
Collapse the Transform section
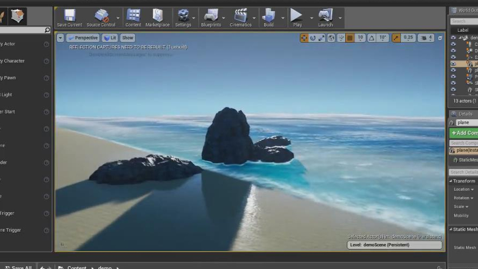(450, 181)
